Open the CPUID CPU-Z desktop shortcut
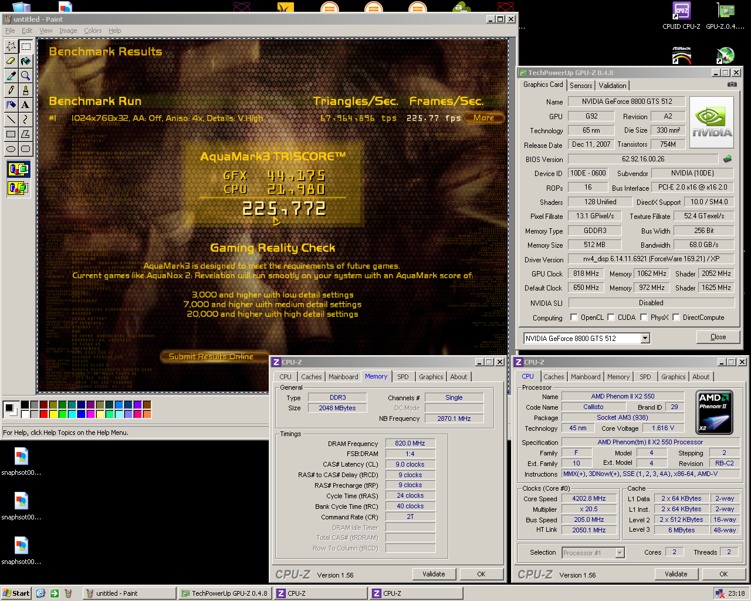 click(x=681, y=16)
